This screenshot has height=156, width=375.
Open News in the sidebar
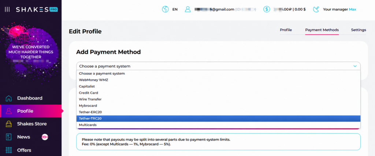click(x=23, y=137)
